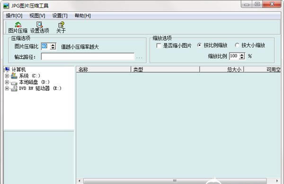Select the 系统 (C:) tree label
The image size is (284, 184).
click(x=29, y=76)
